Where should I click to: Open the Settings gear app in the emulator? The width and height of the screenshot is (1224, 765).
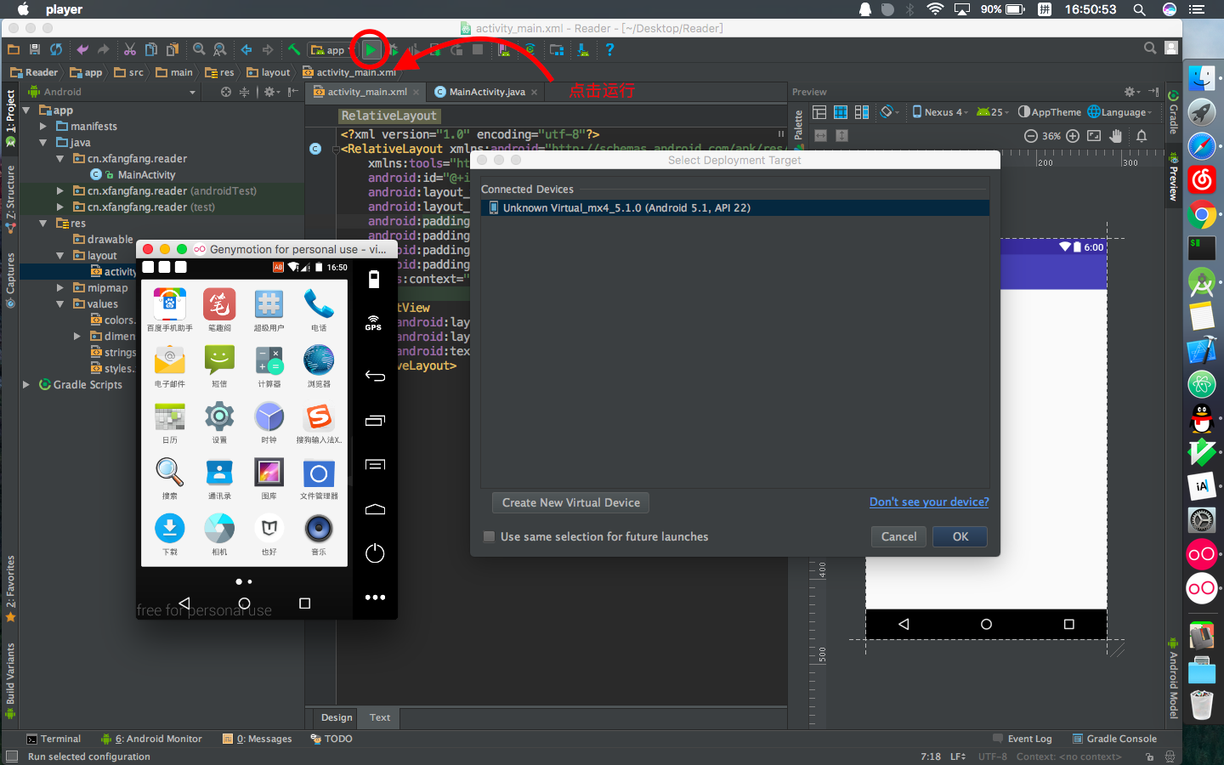coord(219,416)
